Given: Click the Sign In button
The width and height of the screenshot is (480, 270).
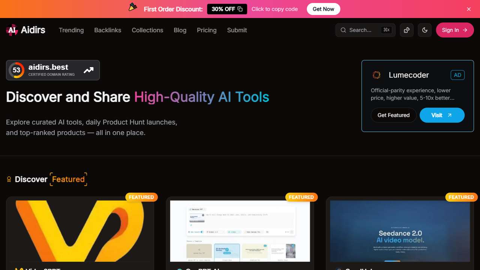Looking at the screenshot, I should click(454, 30).
